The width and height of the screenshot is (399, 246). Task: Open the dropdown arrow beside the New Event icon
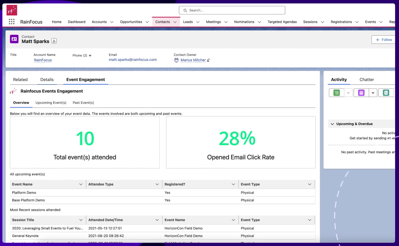pos(373,93)
